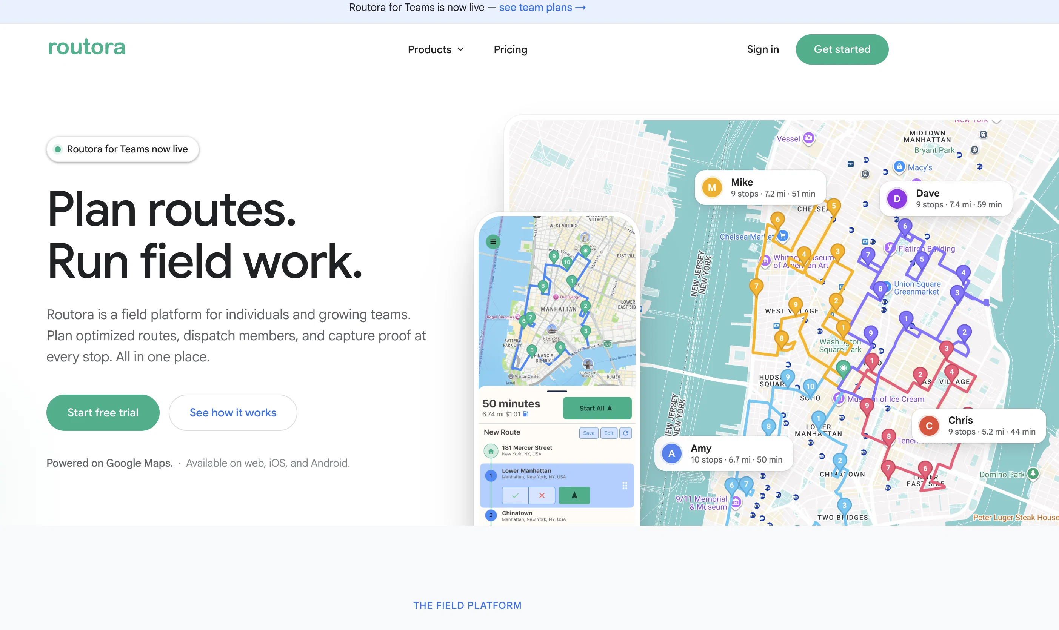This screenshot has width=1059, height=630.
Task: Click the refresh icon beside Edit
Action: point(625,433)
